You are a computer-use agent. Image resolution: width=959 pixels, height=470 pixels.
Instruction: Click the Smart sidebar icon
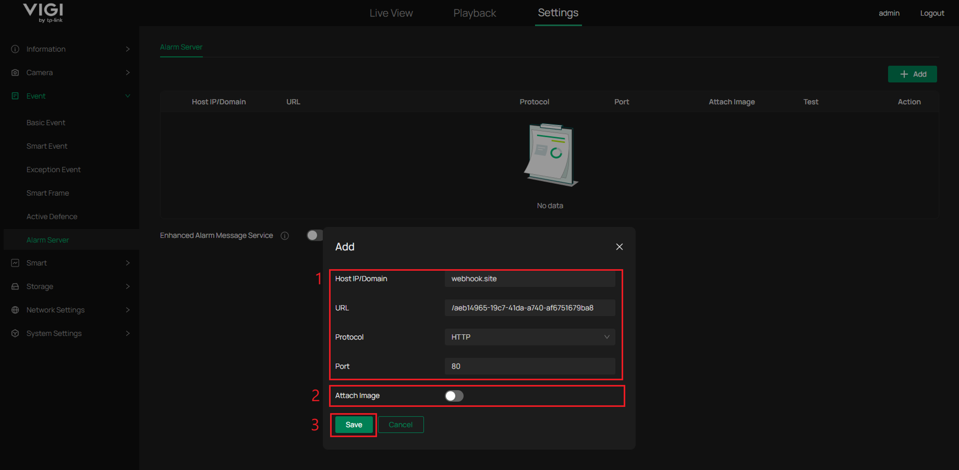coord(15,263)
